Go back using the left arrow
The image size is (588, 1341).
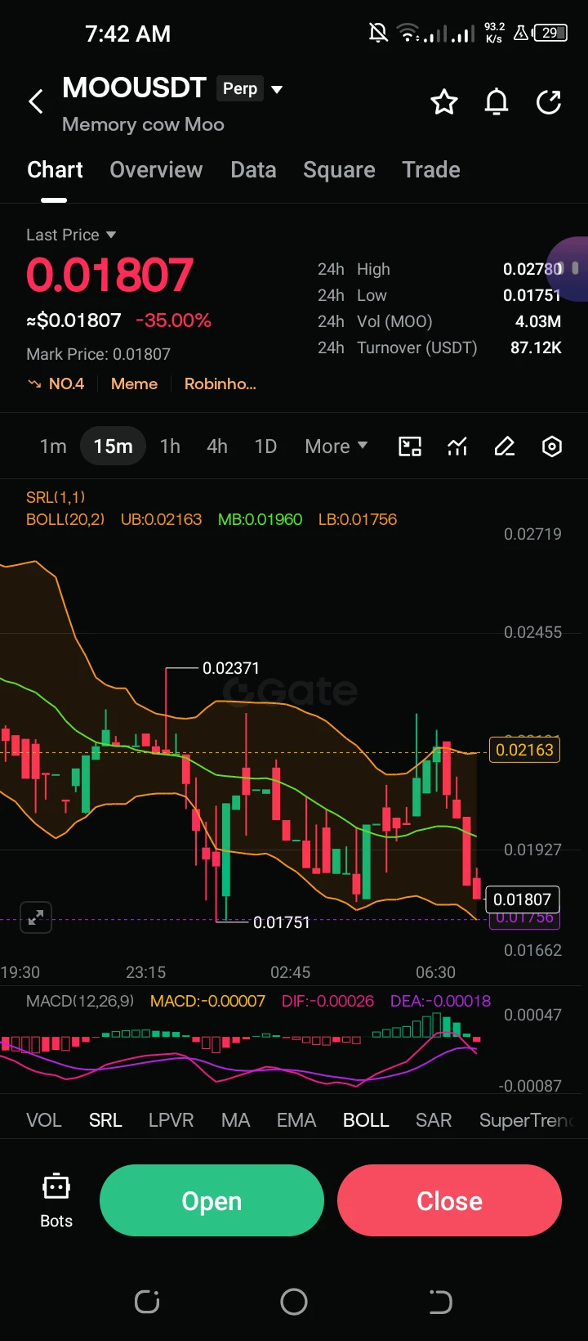36,102
